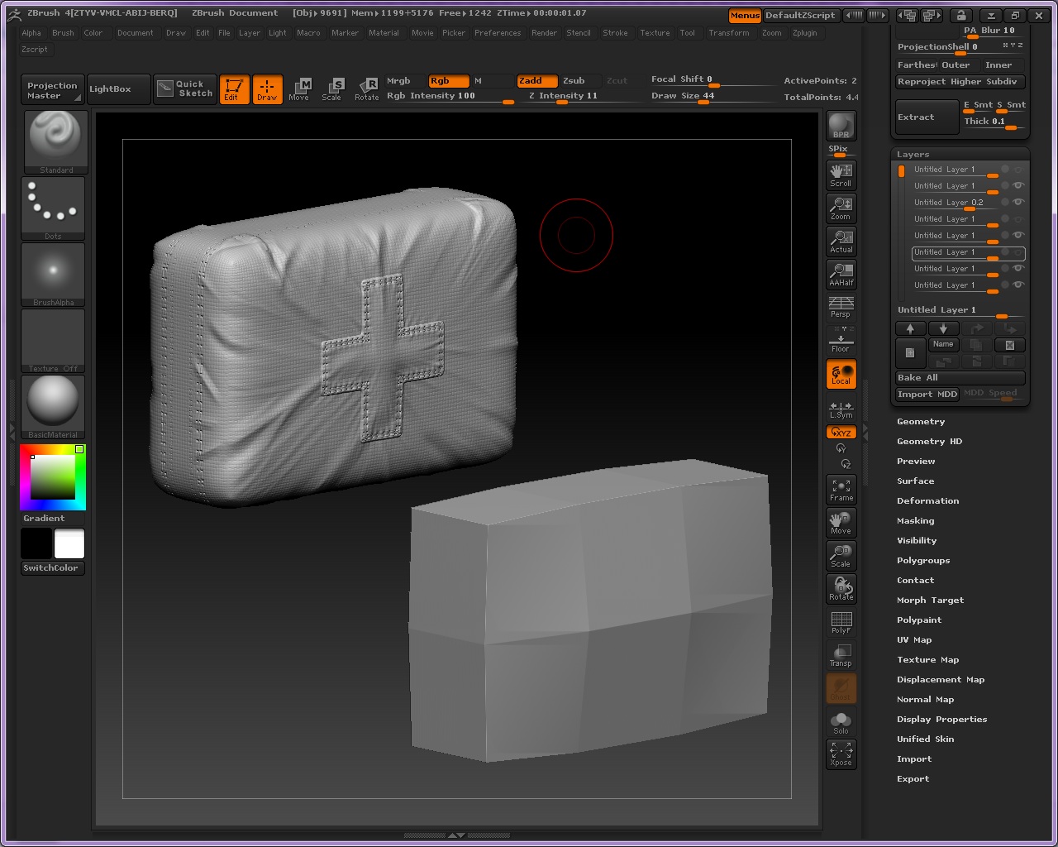Click the Rotate icon in the right canvas shelf
This screenshot has height=847, width=1058.
841,588
